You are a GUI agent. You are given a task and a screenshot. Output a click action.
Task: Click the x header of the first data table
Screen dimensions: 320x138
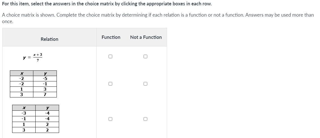pyautogui.click(x=21, y=74)
